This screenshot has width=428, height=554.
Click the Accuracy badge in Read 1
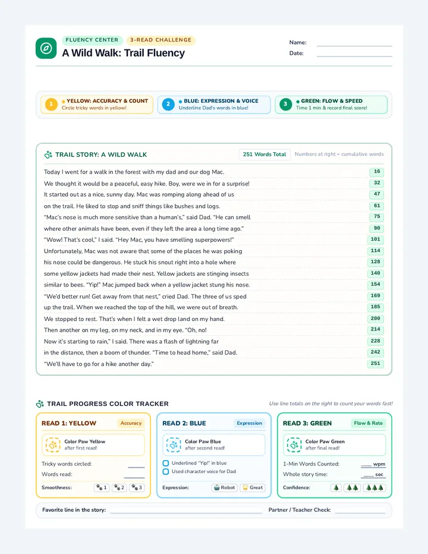[131, 423]
